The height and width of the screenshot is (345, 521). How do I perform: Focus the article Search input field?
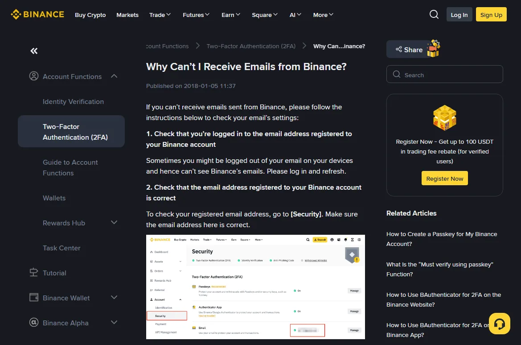click(445, 74)
